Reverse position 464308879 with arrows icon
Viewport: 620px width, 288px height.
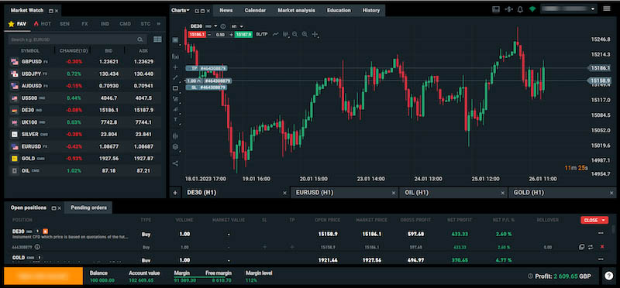[591, 247]
